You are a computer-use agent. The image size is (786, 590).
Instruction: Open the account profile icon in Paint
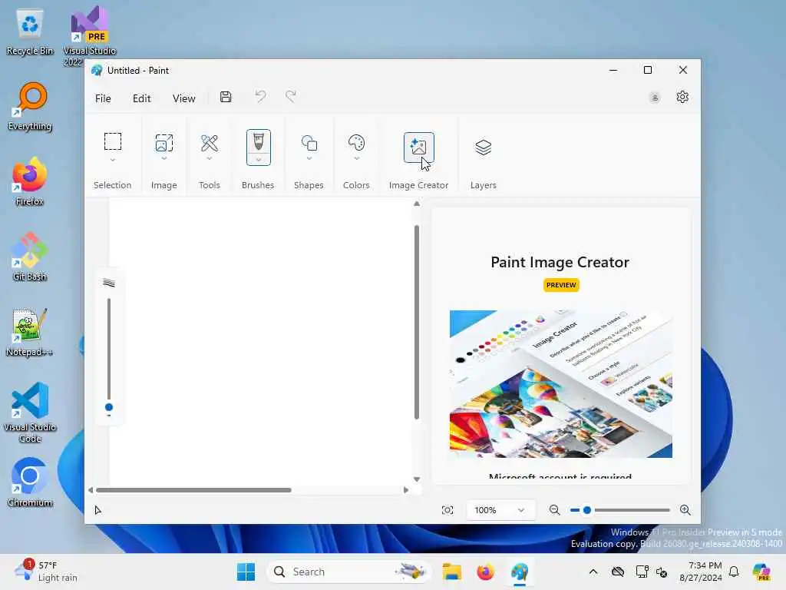coord(655,98)
